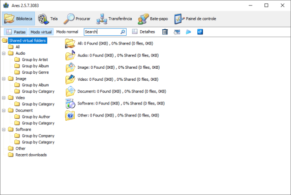Open Video's Group by Category folder
291x195 pixels.
[38, 104]
